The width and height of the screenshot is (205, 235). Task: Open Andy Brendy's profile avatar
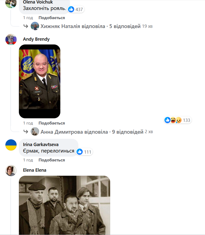click(x=11, y=40)
